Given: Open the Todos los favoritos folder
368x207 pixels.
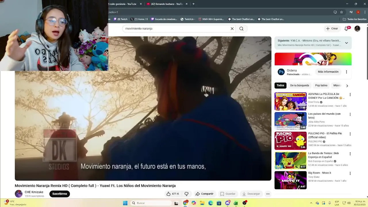Looking at the screenshot, I should [354, 19].
